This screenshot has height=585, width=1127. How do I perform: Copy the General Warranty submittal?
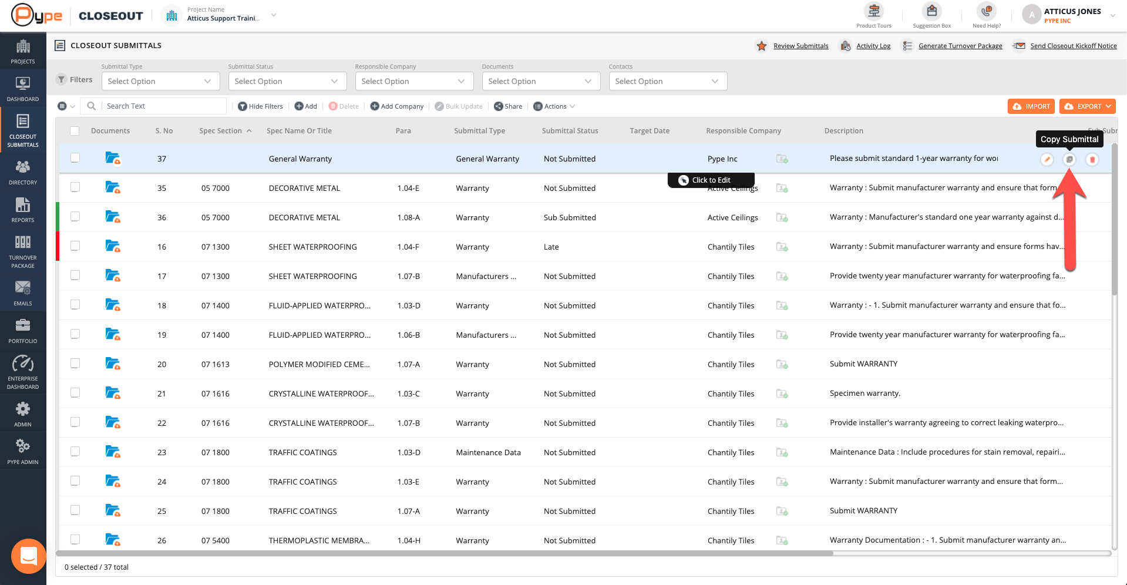tap(1069, 159)
